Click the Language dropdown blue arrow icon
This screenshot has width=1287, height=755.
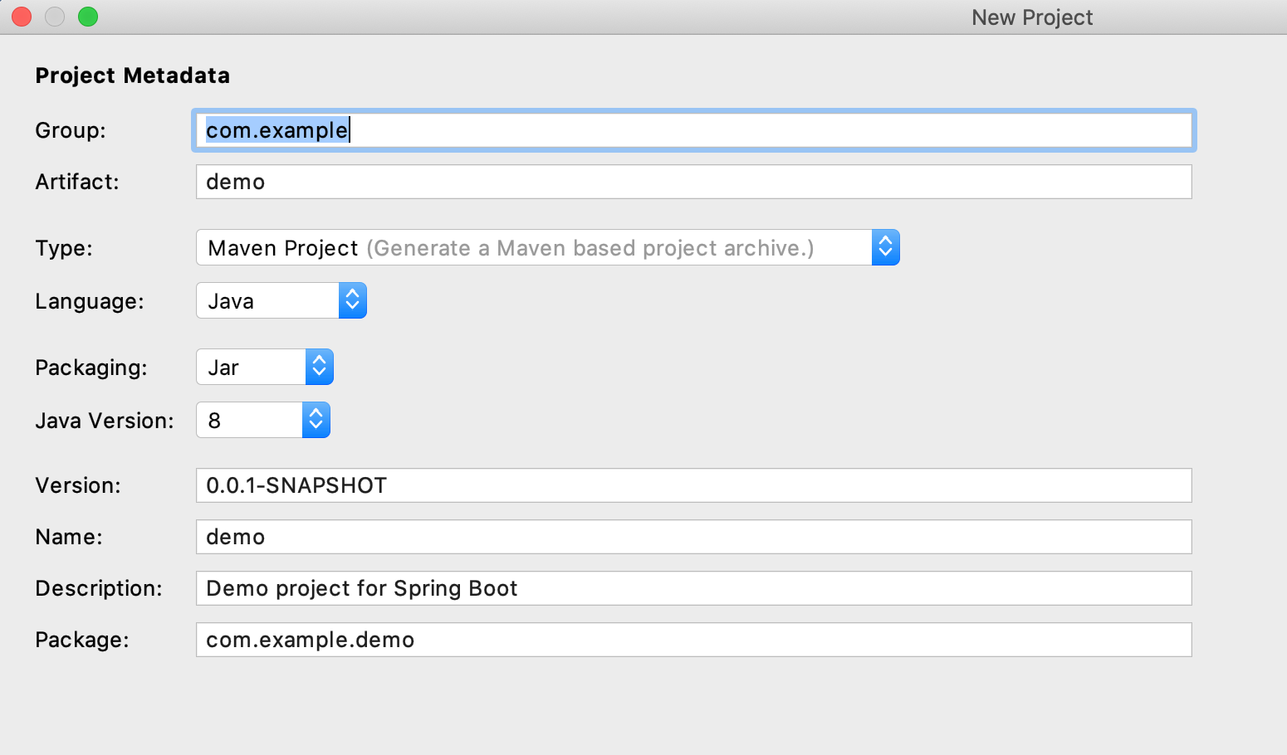353,301
